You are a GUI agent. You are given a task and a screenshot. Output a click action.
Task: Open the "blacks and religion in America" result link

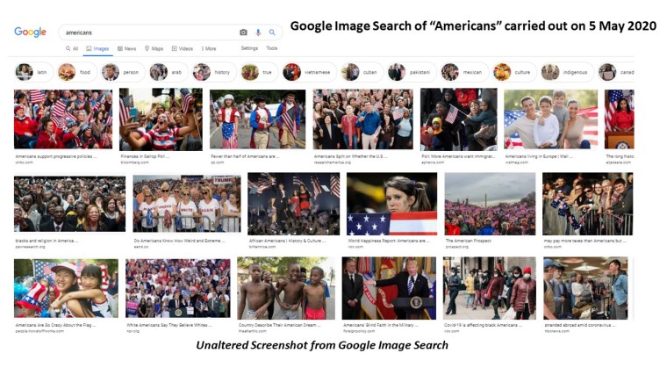point(47,241)
